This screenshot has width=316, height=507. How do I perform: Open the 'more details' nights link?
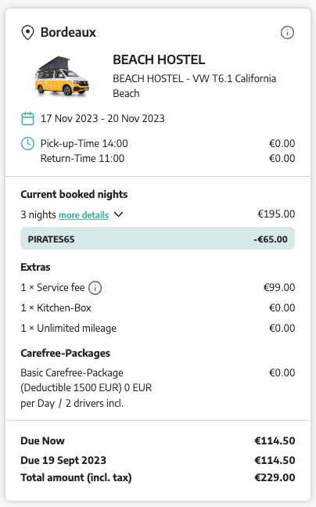click(84, 215)
